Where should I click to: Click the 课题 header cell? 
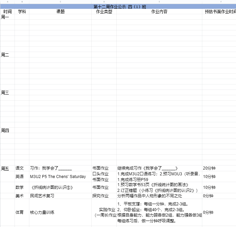[x=60, y=11]
